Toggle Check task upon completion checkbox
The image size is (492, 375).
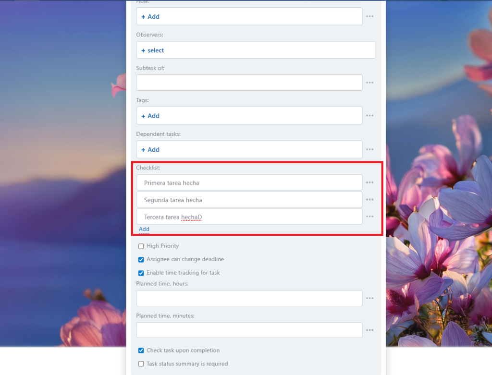(x=141, y=351)
